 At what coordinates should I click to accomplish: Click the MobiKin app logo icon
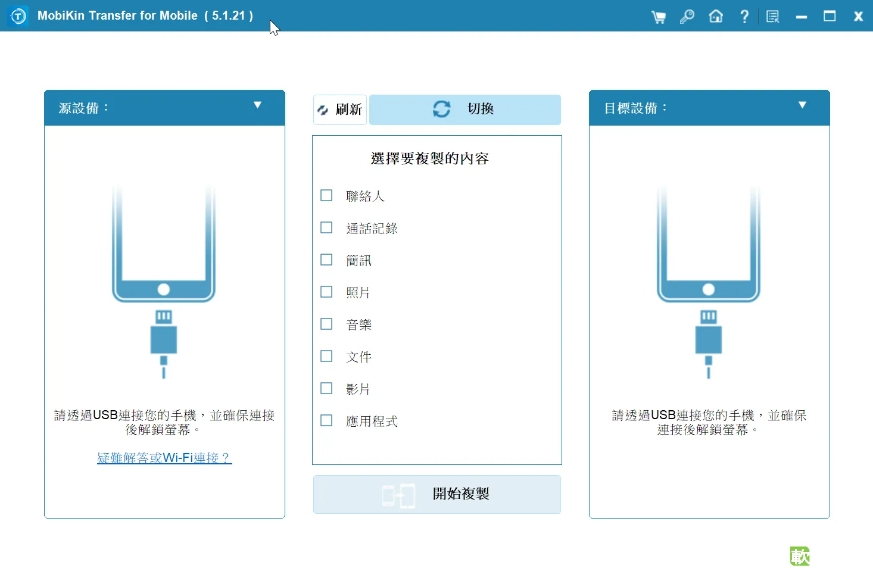(x=18, y=16)
